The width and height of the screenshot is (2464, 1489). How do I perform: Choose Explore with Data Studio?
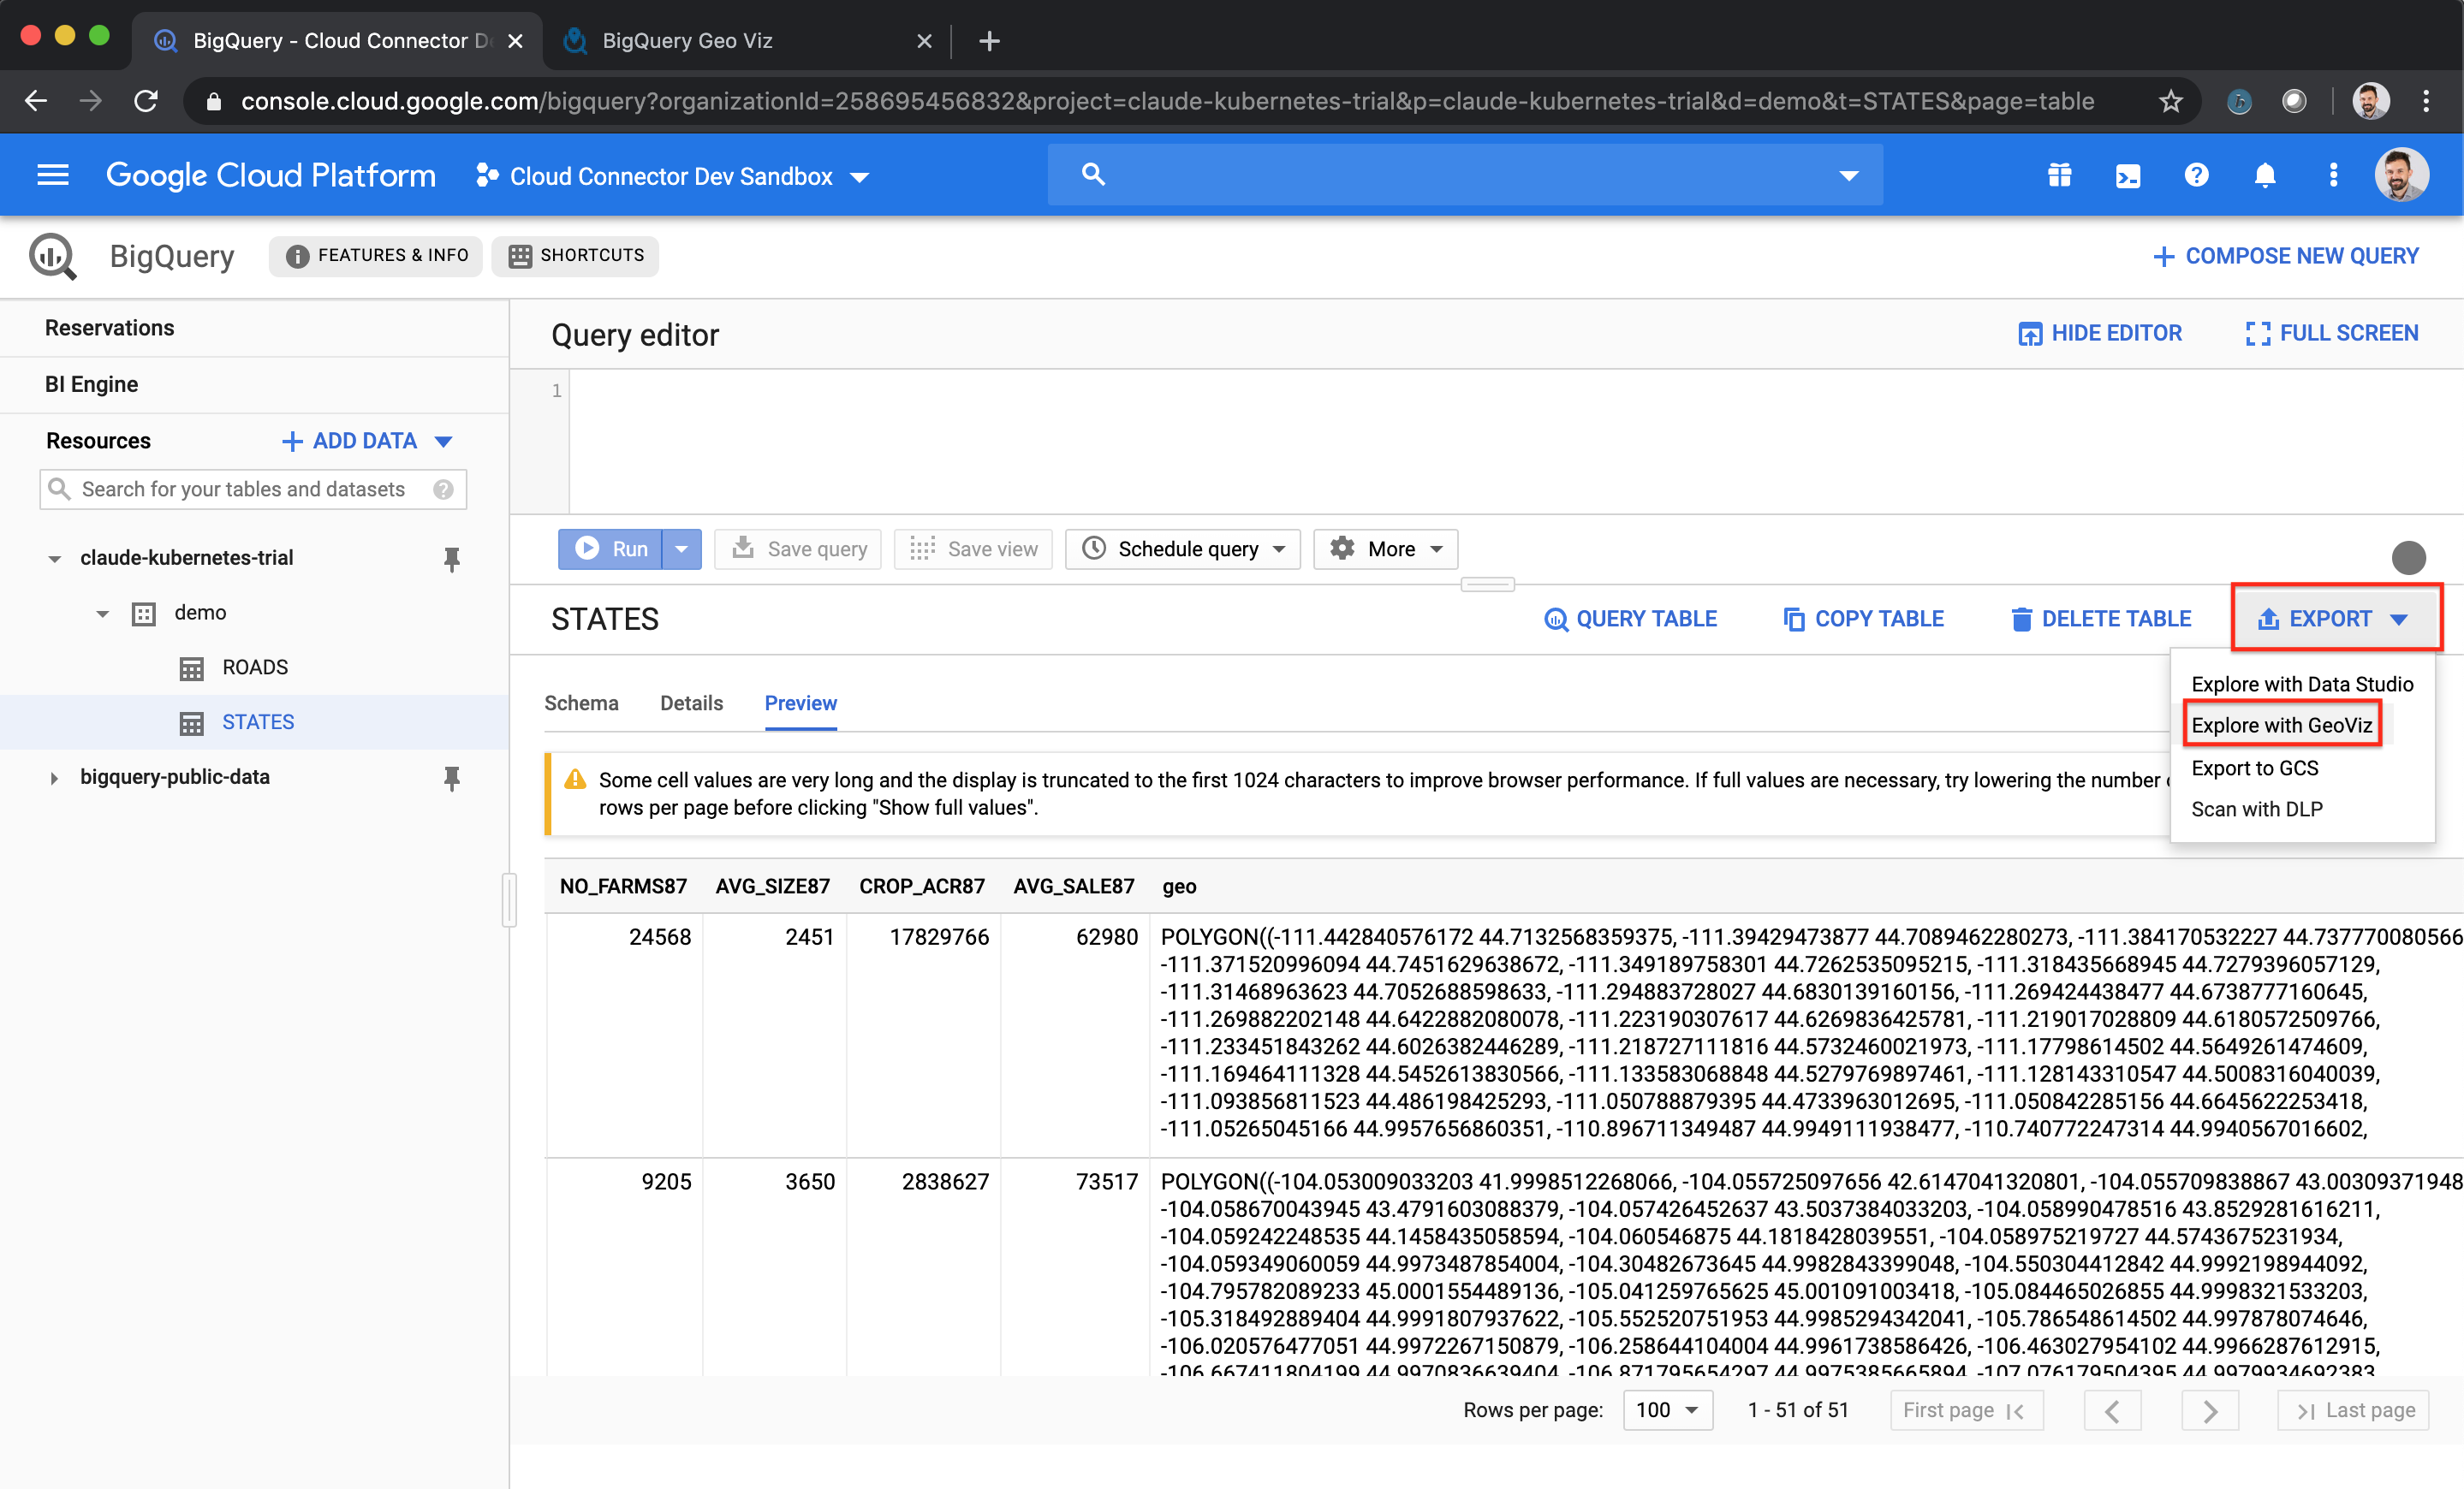(2301, 685)
